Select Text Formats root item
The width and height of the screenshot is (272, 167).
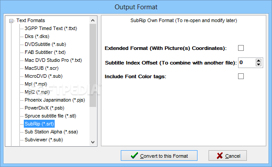click(x=31, y=20)
